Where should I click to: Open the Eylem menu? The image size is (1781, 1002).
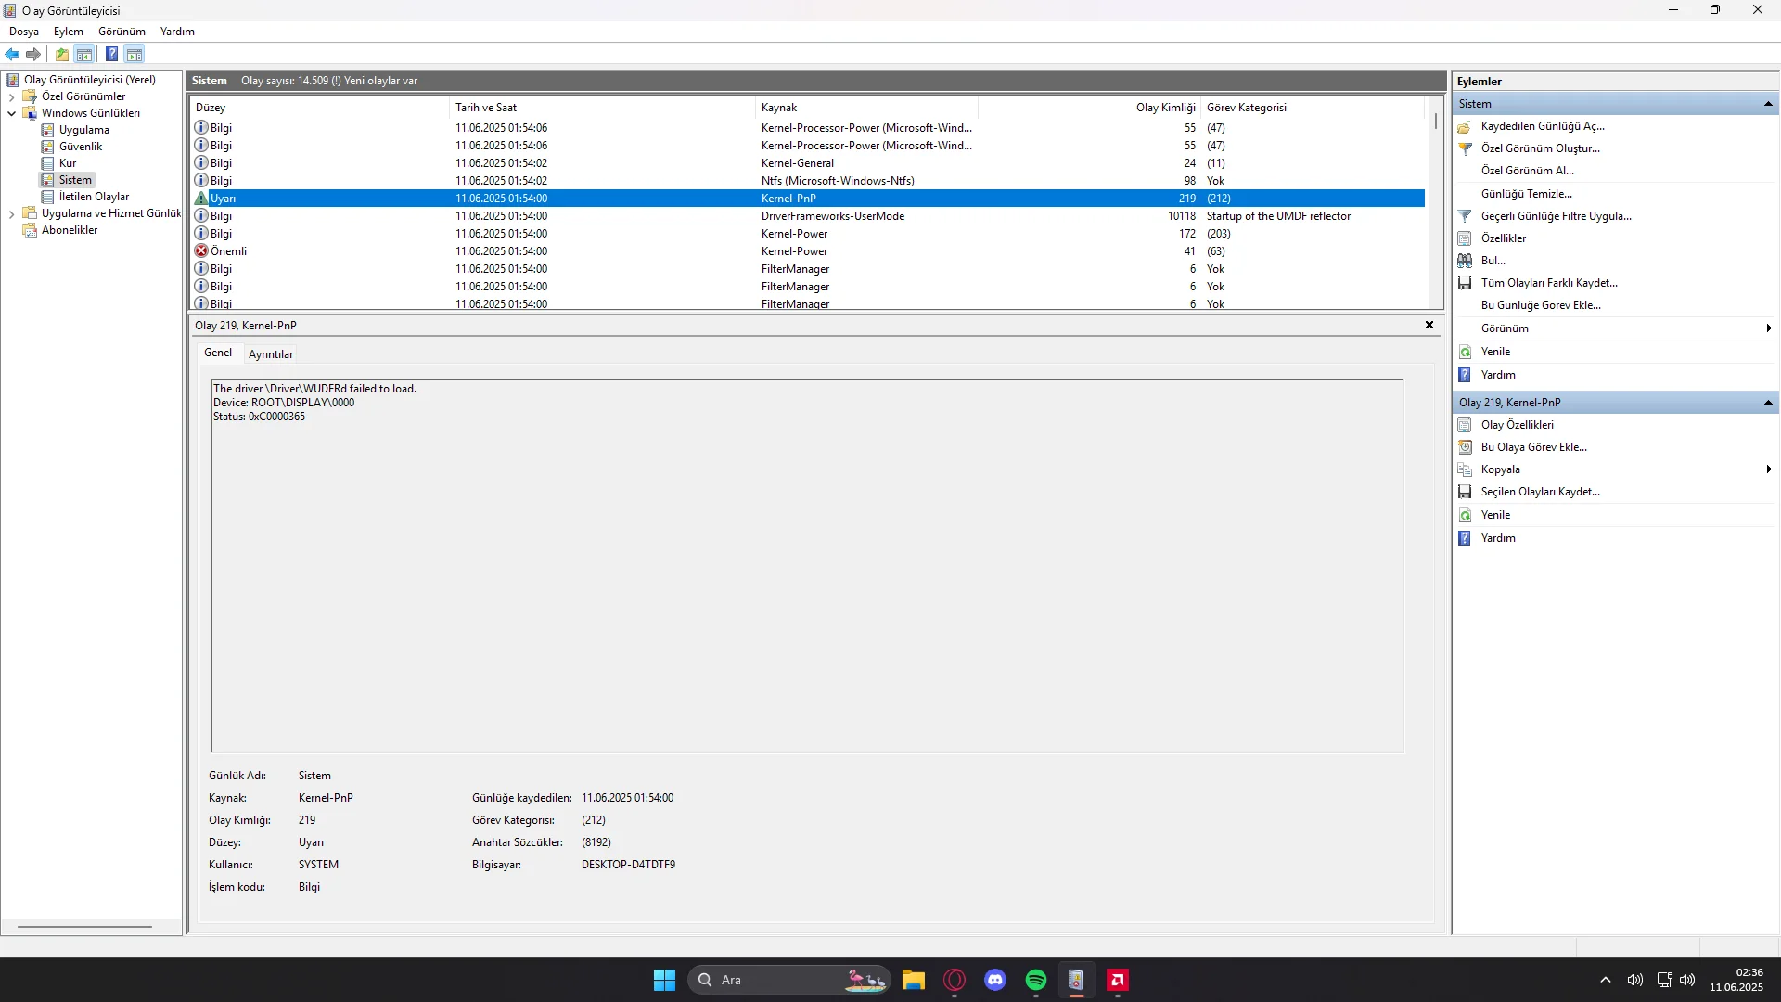click(68, 32)
